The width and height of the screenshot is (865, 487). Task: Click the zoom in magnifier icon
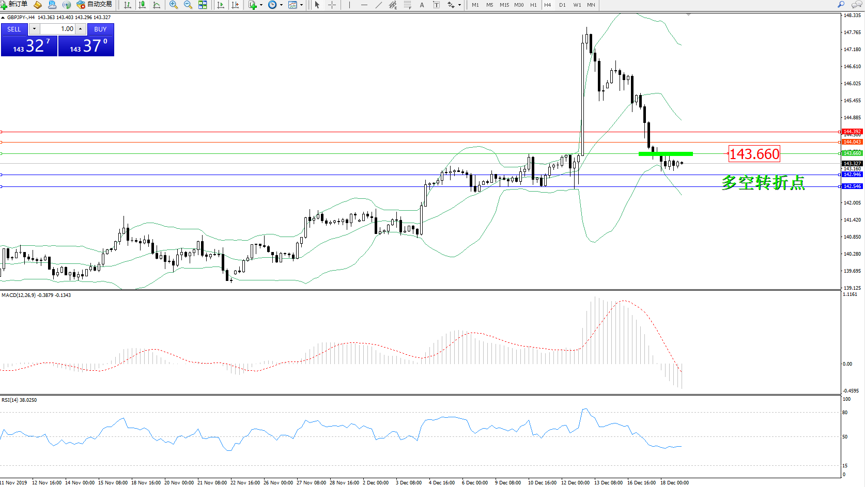174,5
